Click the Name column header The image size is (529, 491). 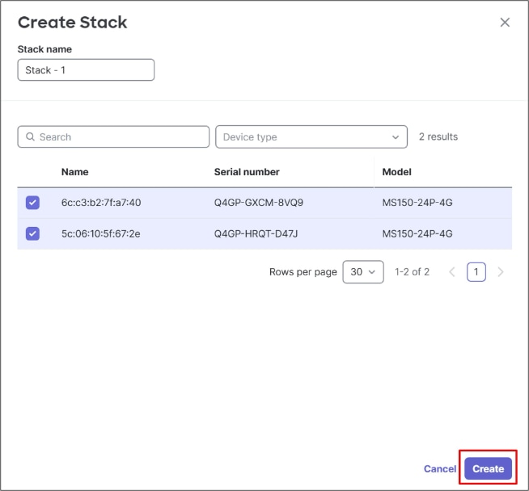point(75,172)
